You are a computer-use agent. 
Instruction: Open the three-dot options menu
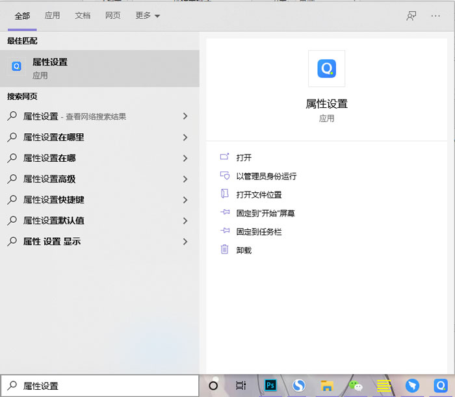pyautogui.click(x=435, y=16)
